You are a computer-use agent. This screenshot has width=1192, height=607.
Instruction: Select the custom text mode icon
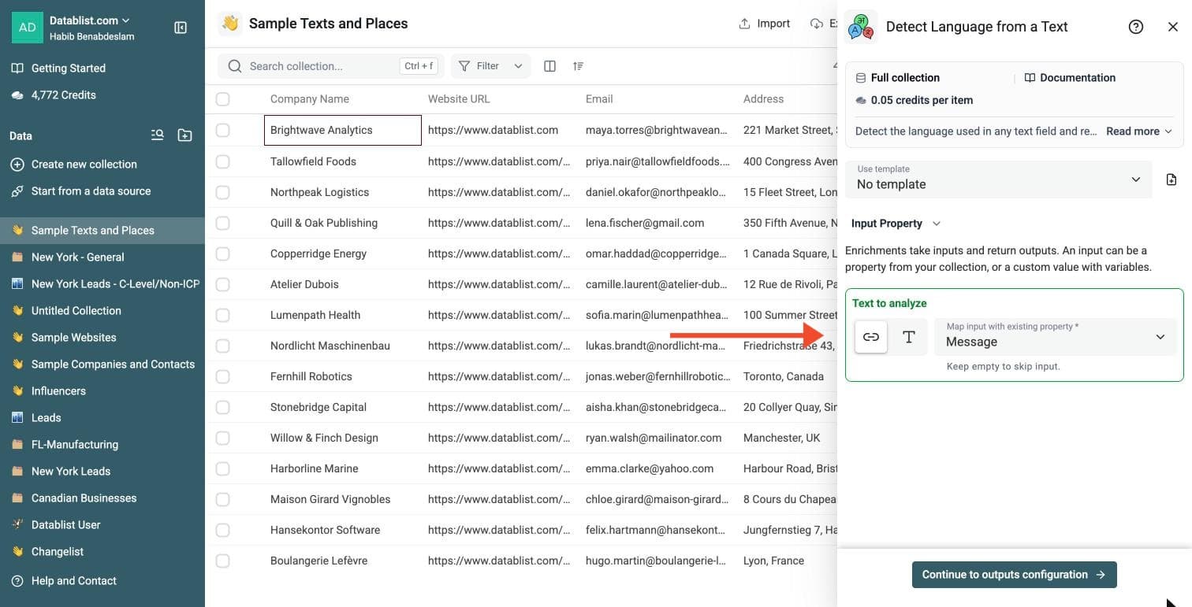[x=909, y=337]
